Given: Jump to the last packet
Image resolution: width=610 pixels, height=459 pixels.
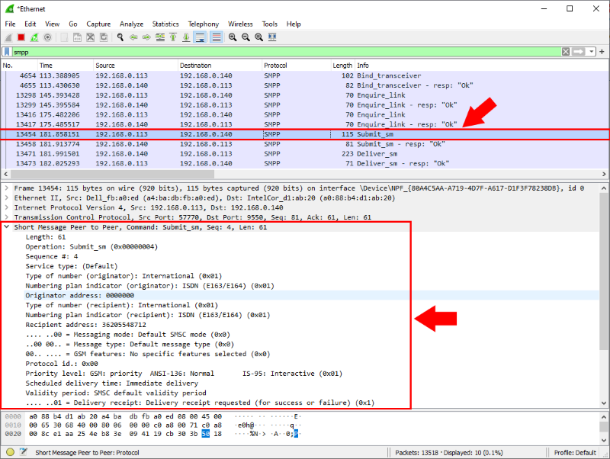Looking at the screenshot, I should click(x=186, y=37).
